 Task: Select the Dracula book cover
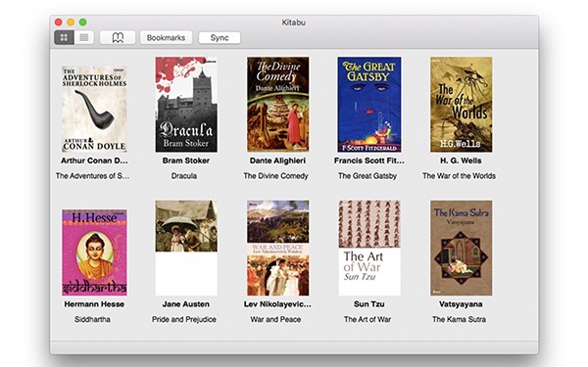[x=186, y=105]
